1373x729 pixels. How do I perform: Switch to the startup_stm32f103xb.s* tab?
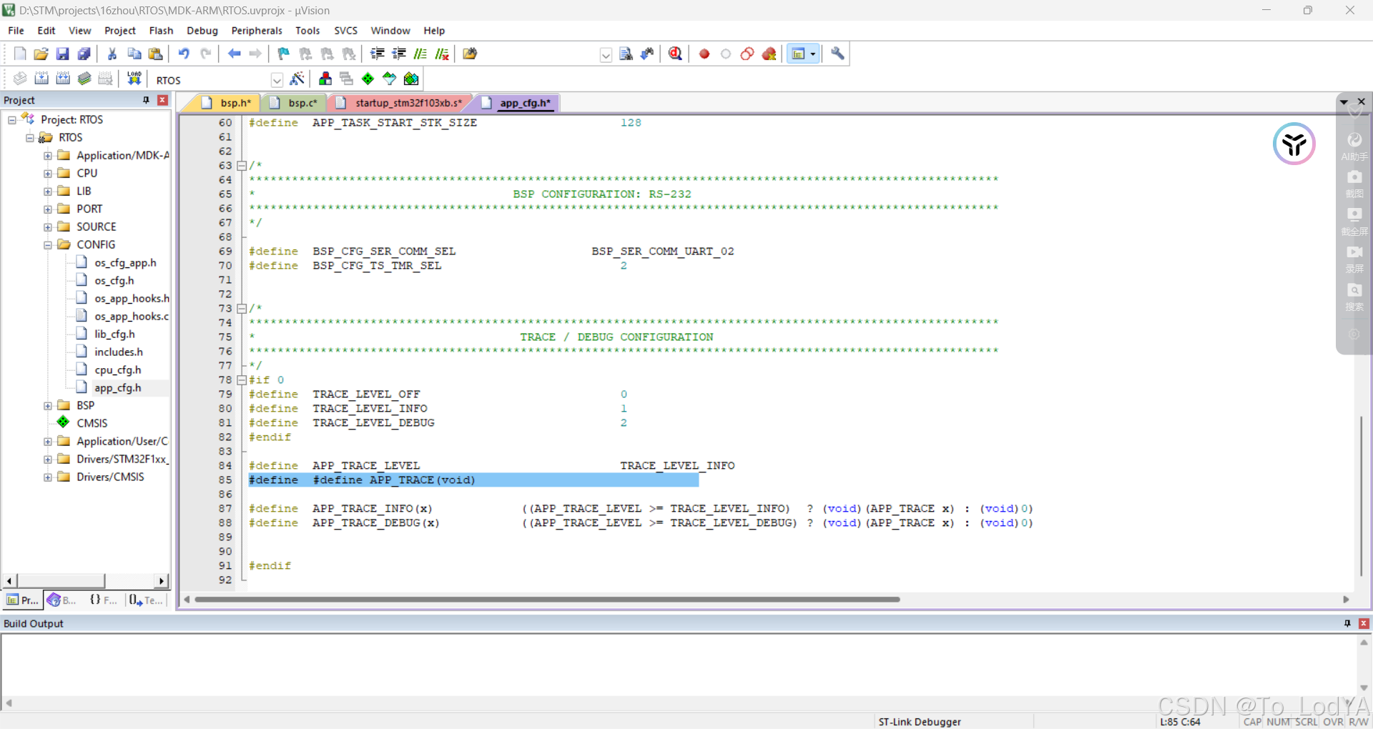(401, 103)
